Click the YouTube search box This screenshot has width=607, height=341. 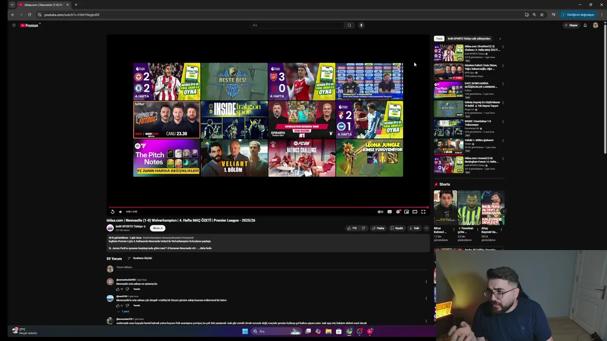[x=297, y=25]
